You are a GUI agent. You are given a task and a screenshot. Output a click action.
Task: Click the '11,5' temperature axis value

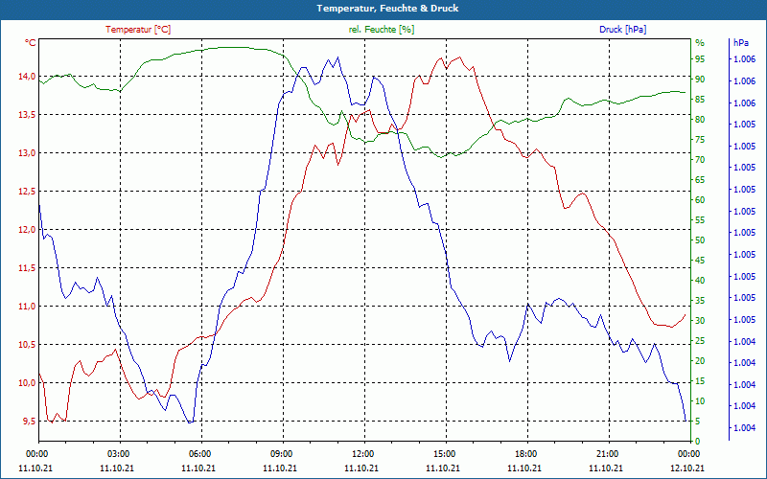click(x=27, y=268)
